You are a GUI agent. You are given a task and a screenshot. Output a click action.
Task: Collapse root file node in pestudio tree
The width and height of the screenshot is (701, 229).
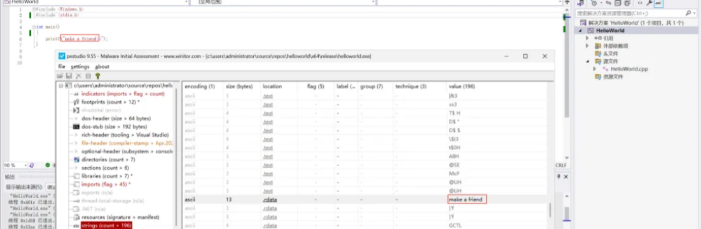(61, 85)
